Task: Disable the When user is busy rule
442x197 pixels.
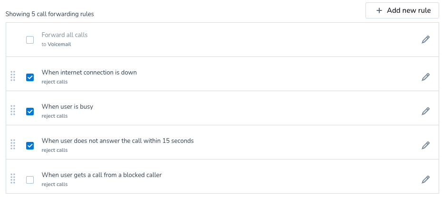Action: pyautogui.click(x=30, y=112)
